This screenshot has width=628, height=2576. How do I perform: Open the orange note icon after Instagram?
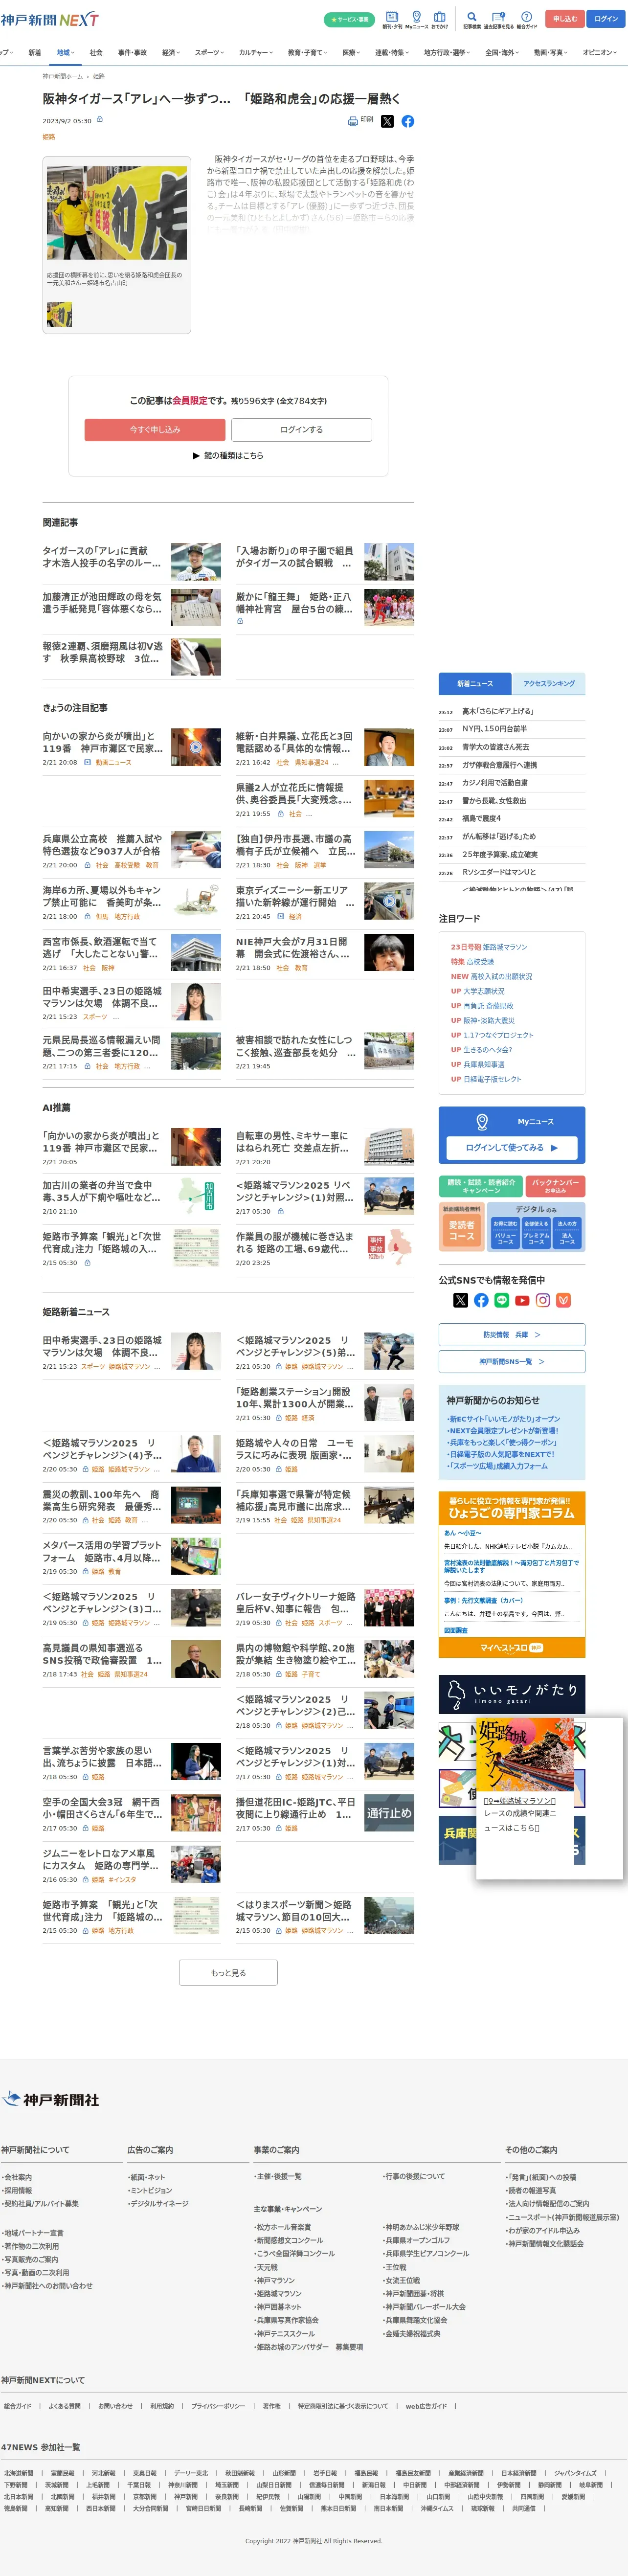pyautogui.click(x=563, y=1300)
